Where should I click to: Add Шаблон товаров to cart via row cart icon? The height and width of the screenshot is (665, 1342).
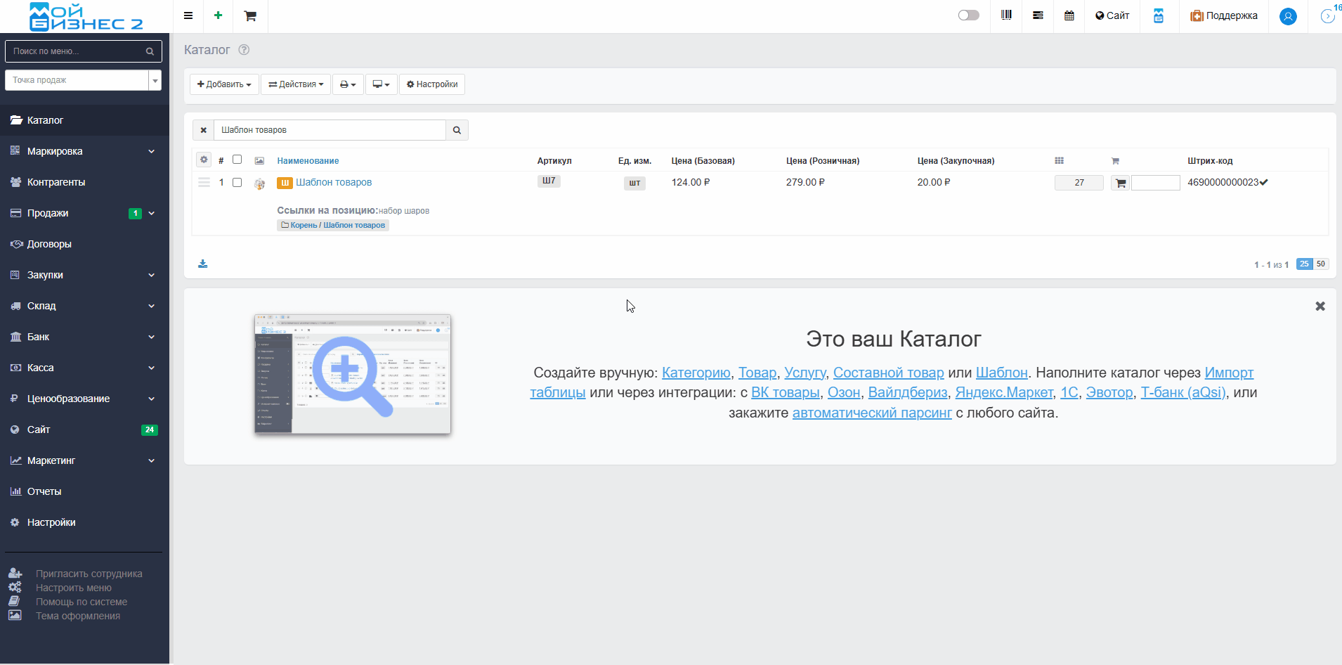point(1121,183)
